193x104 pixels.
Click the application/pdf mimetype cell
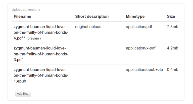[139, 26]
